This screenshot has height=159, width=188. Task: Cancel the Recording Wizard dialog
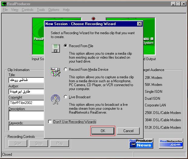tap(128, 131)
